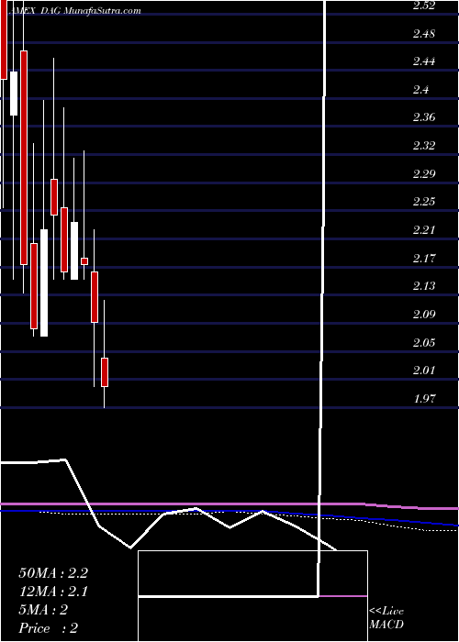Click the 2.52 price axis label
Screen dimensions: 459x642
click(424, 6)
